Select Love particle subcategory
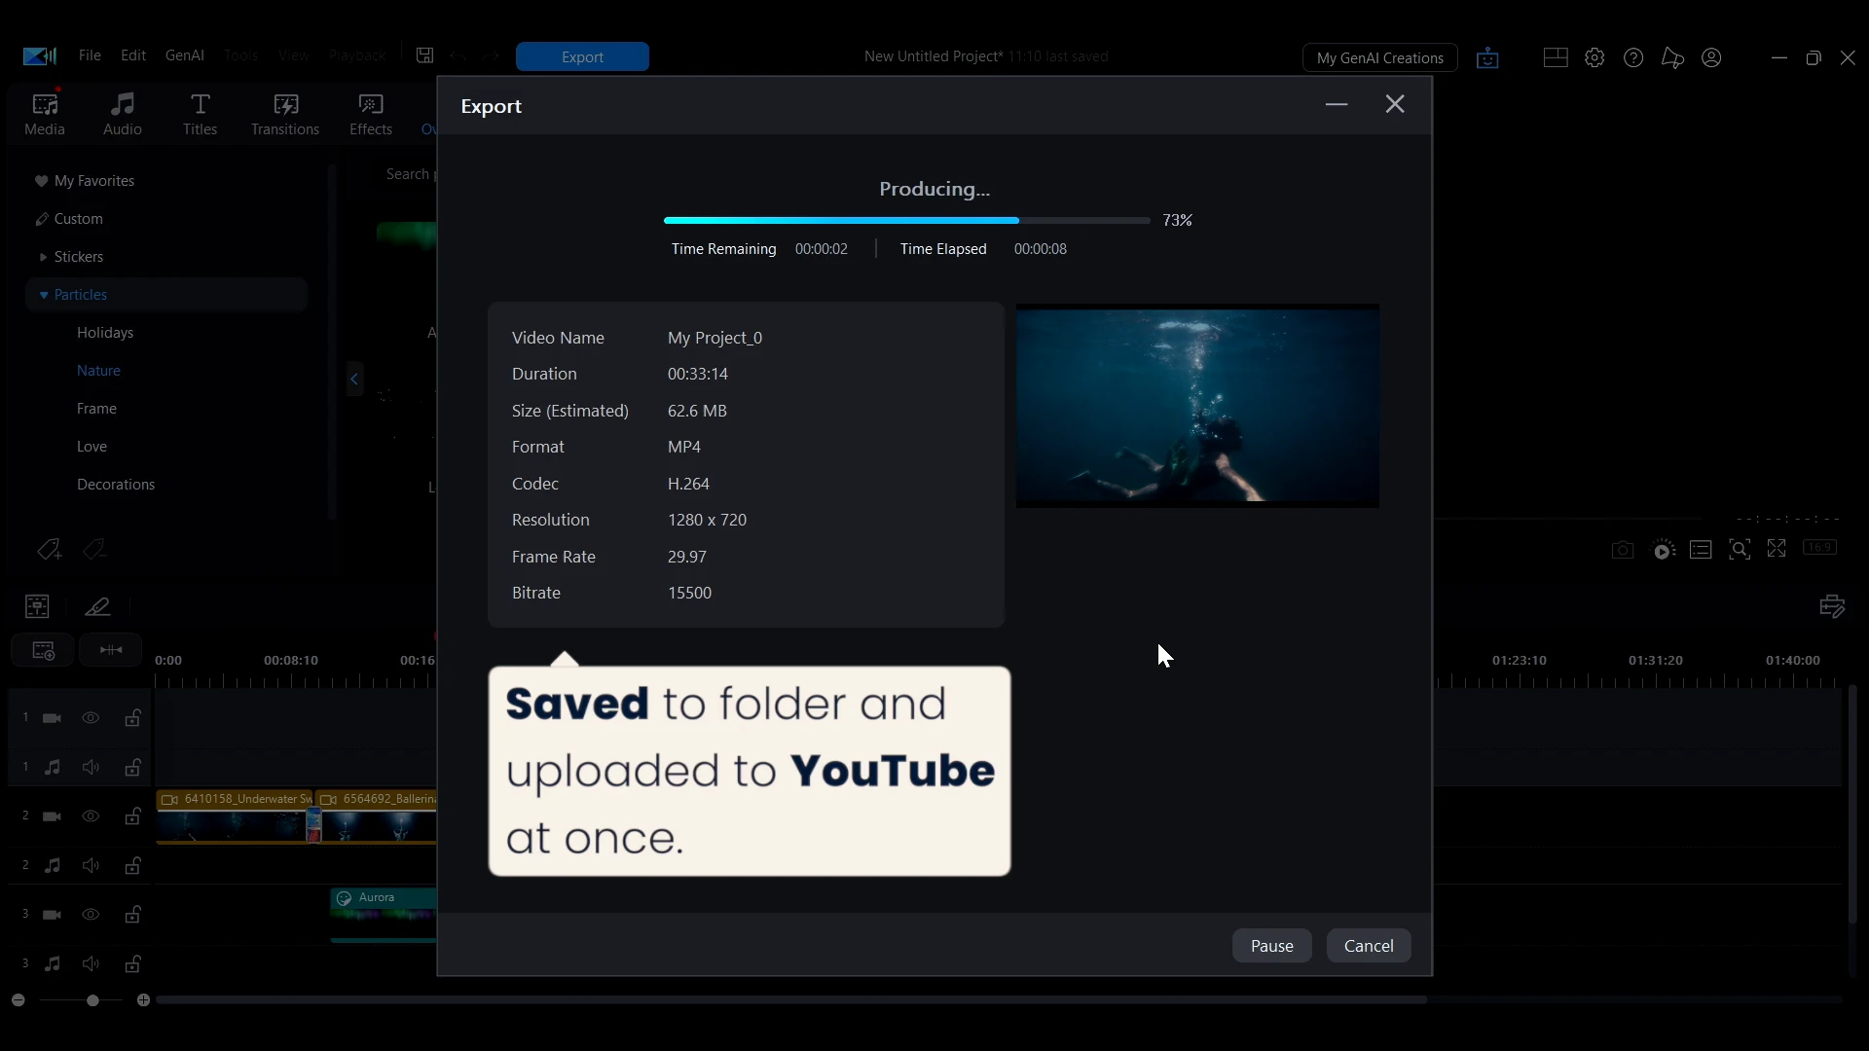 (92, 447)
